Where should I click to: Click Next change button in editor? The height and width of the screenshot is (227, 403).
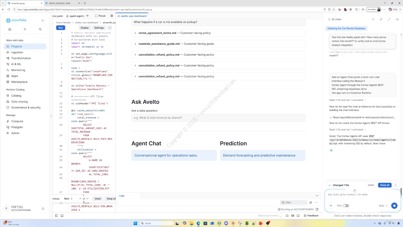tap(68, 199)
